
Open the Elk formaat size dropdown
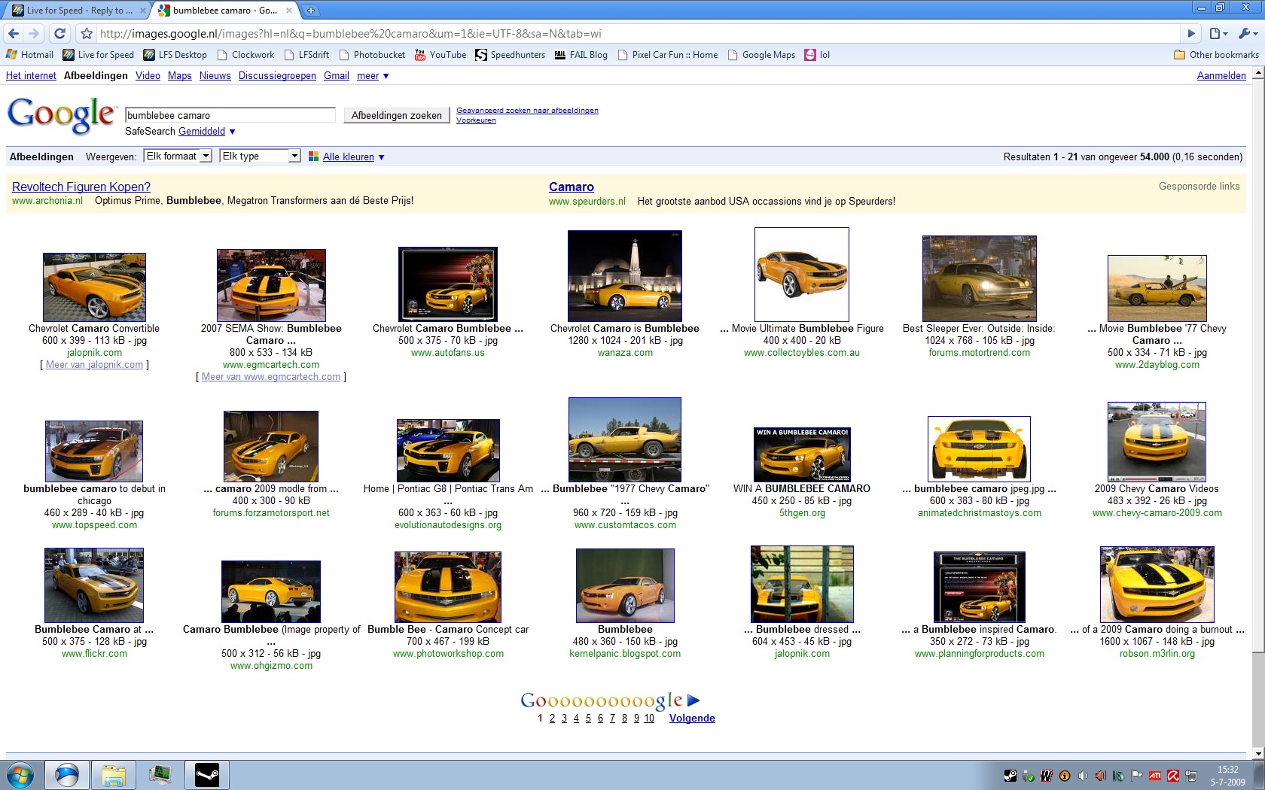(x=178, y=156)
